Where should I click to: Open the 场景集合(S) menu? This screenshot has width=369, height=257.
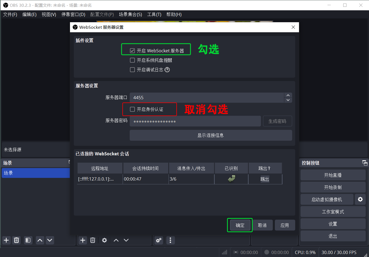click(x=130, y=14)
